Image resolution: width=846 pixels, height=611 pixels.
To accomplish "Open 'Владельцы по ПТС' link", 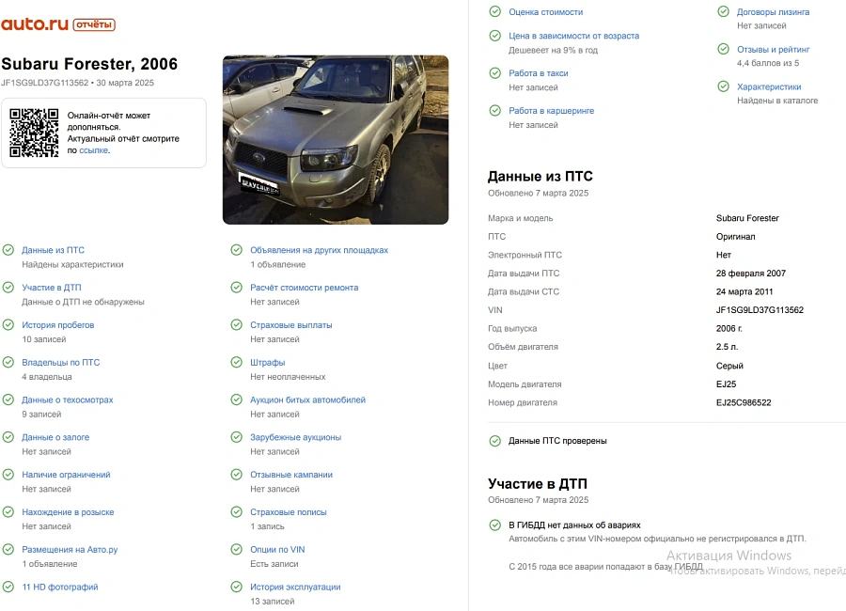I will pos(60,363).
